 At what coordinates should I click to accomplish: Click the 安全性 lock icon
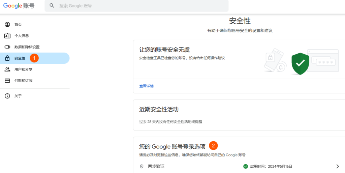tap(7, 58)
